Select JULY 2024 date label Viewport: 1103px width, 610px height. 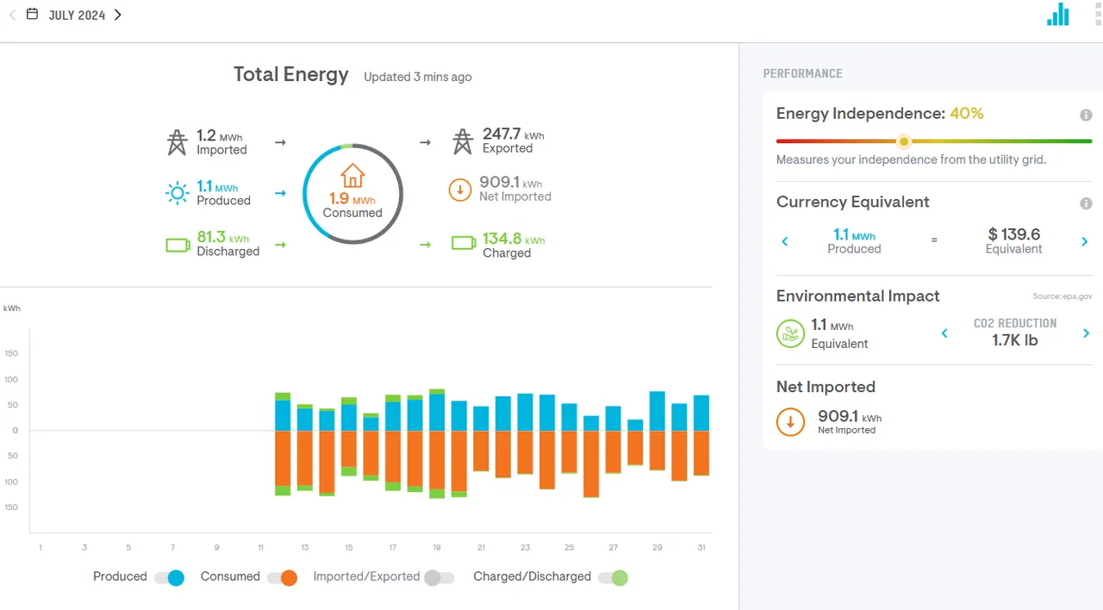tap(77, 16)
